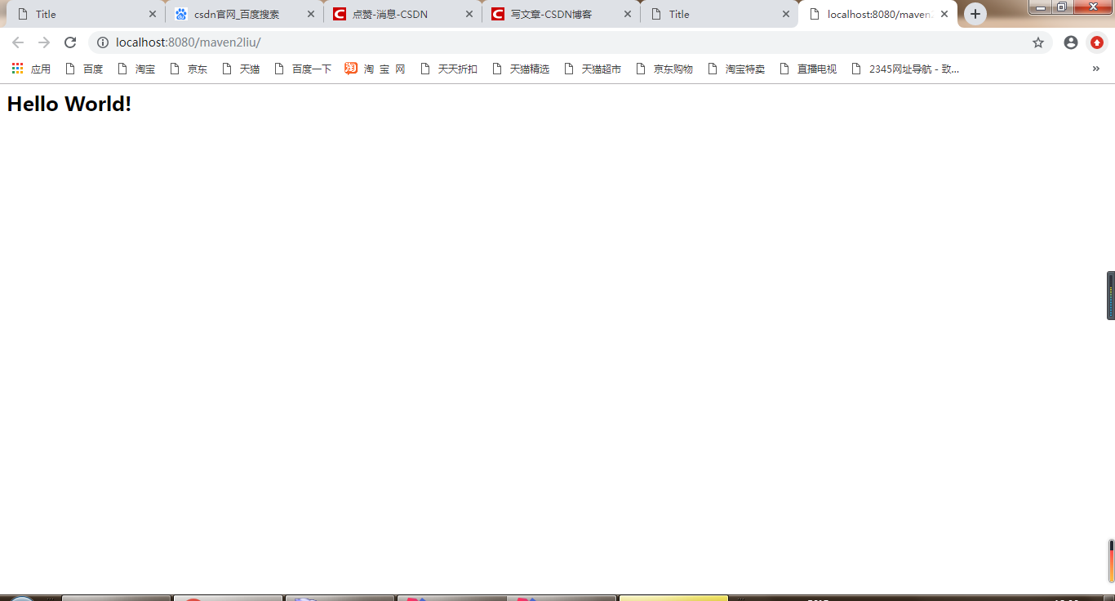Viewport: 1115px width, 601px height.
Task: Open the 淘宝 bookmark
Action: pyautogui.click(x=136, y=69)
